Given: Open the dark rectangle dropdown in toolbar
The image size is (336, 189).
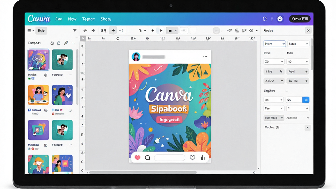Looking at the screenshot, I should tap(172, 31).
